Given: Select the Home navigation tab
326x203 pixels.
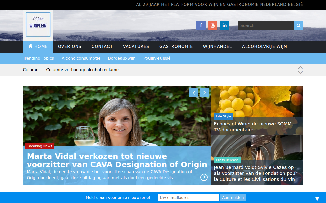Looking at the screenshot, I should pos(38,47).
